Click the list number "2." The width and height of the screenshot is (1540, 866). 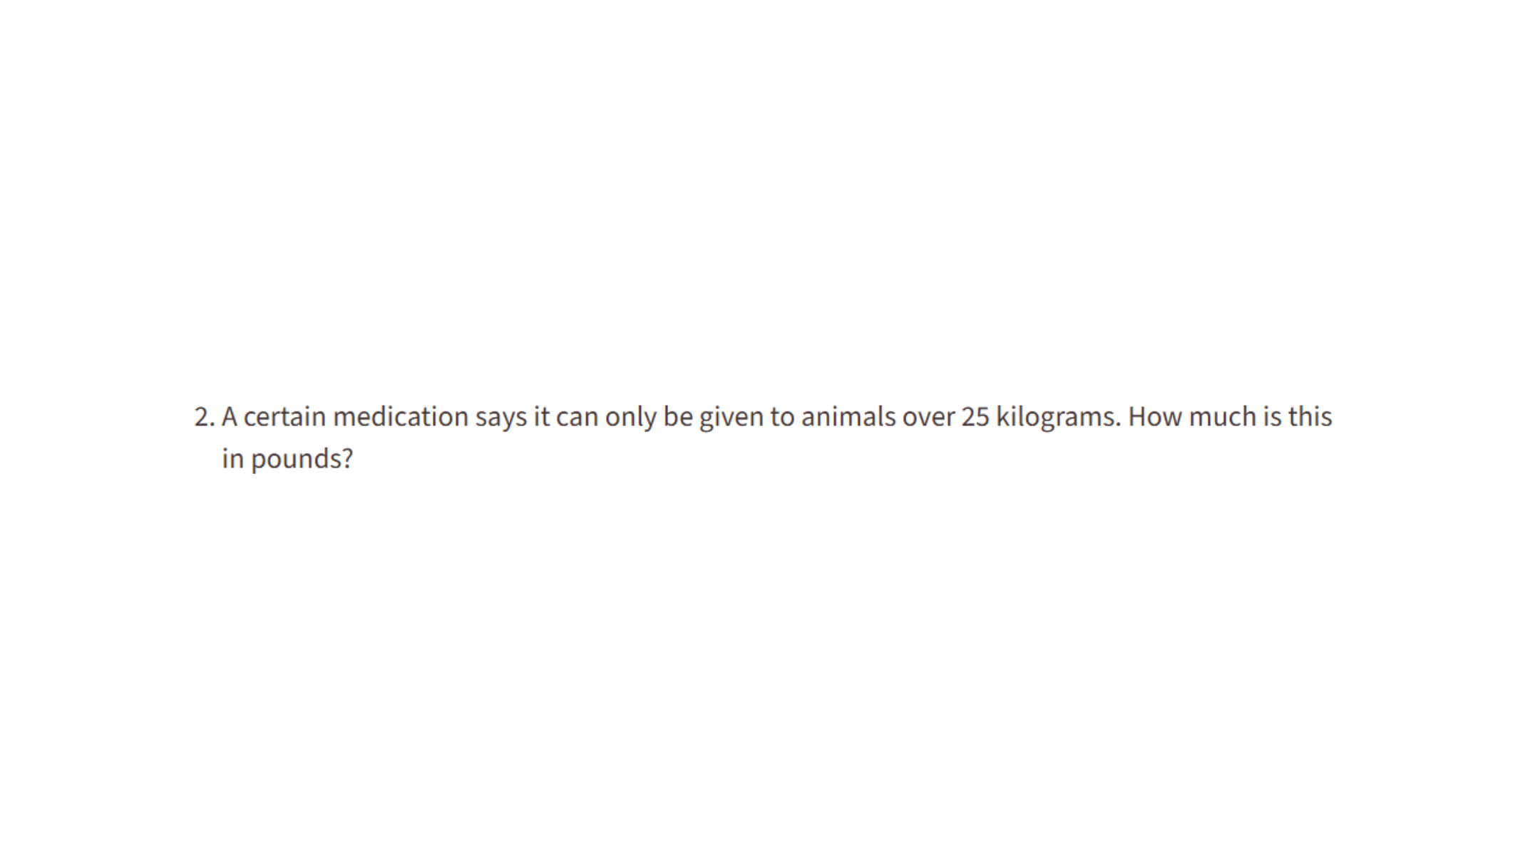click(204, 417)
